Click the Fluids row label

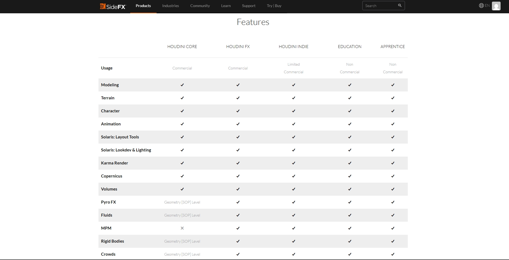tap(107, 215)
